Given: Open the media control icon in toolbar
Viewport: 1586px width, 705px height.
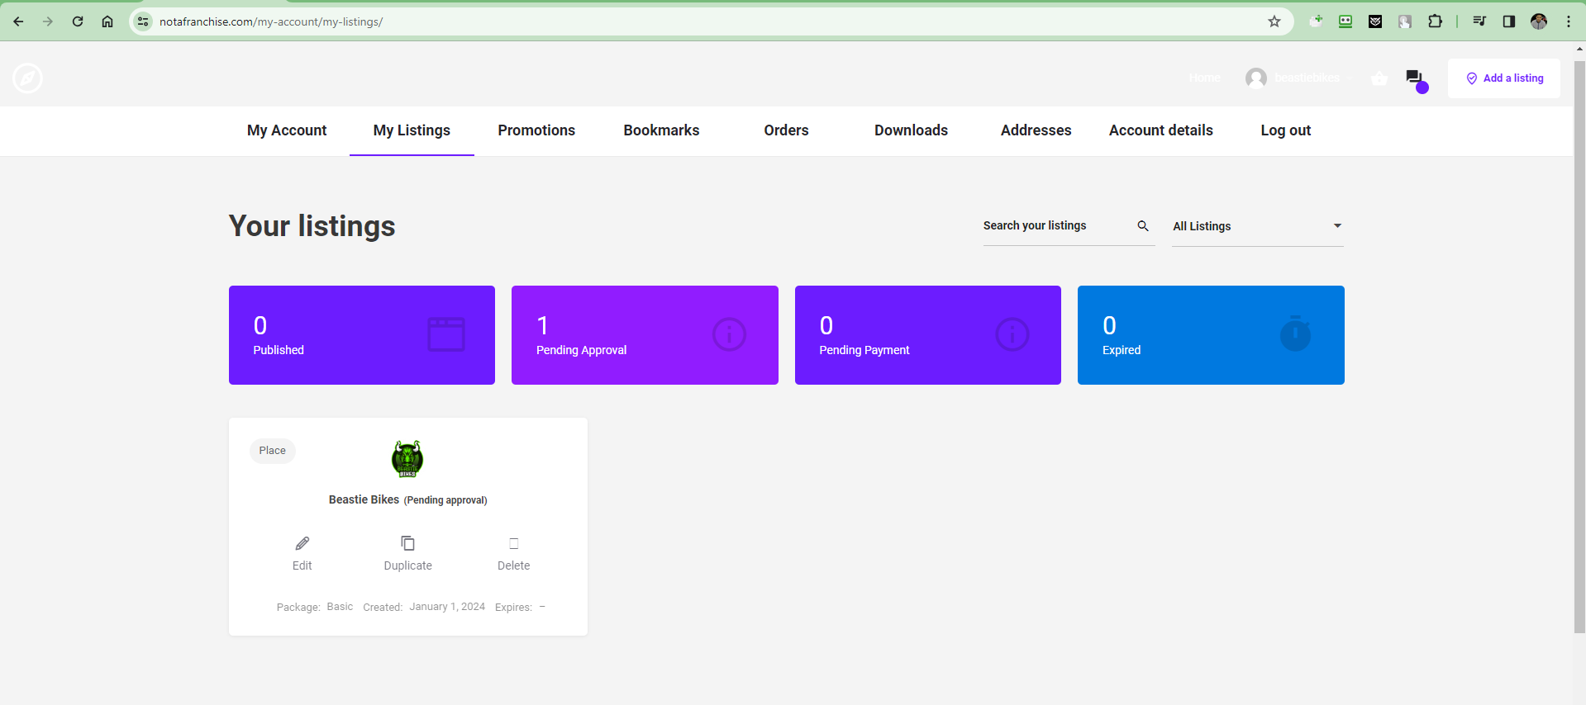Looking at the screenshot, I should 1479,21.
